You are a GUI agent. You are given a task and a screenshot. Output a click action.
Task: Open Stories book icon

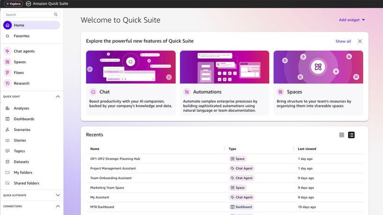point(7,140)
